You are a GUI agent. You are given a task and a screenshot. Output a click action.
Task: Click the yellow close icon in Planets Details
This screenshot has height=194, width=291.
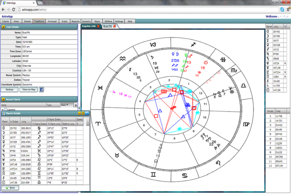tap(83, 113)
